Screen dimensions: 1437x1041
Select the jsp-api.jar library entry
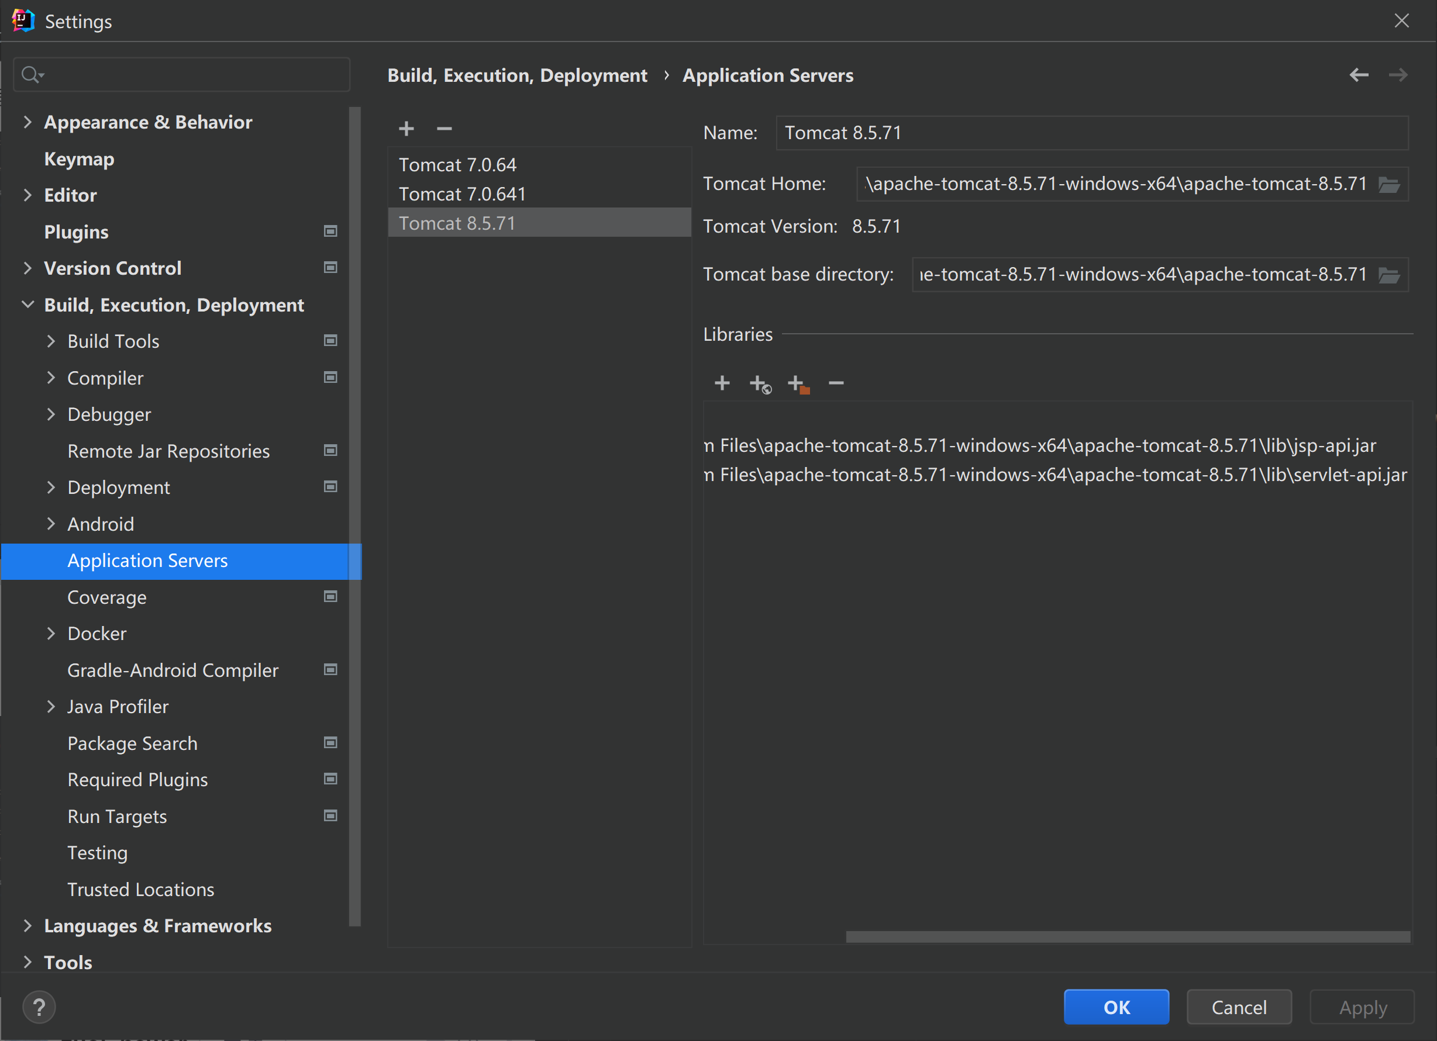click(x=1057, y=445)
